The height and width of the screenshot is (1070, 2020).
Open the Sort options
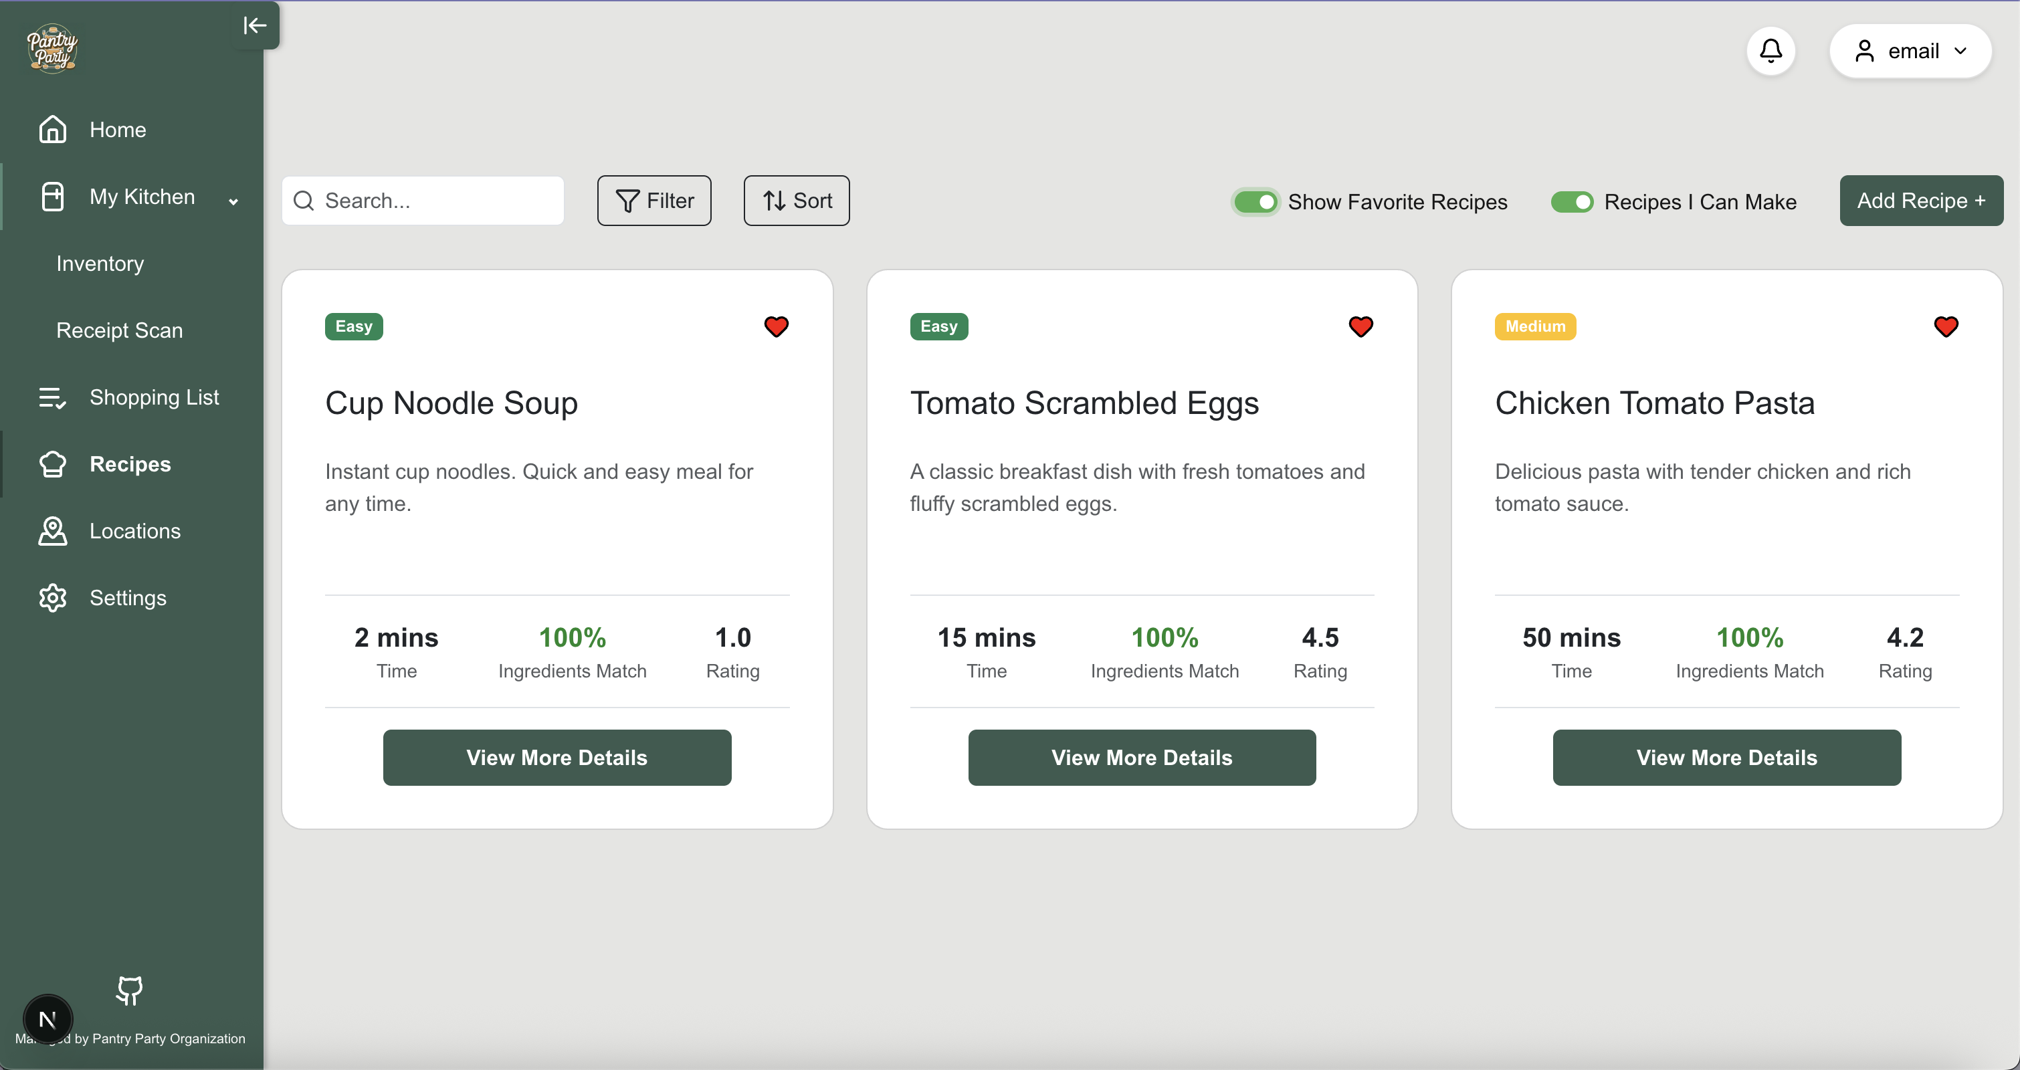pyautogui.click(x=796, y=201)
